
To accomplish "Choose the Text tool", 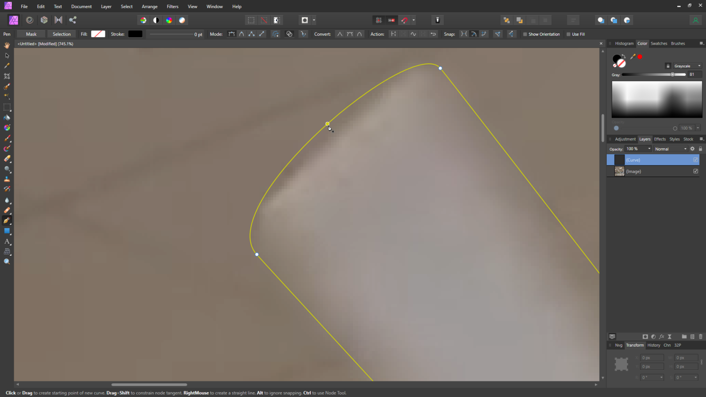I will (x=7, y=242).
